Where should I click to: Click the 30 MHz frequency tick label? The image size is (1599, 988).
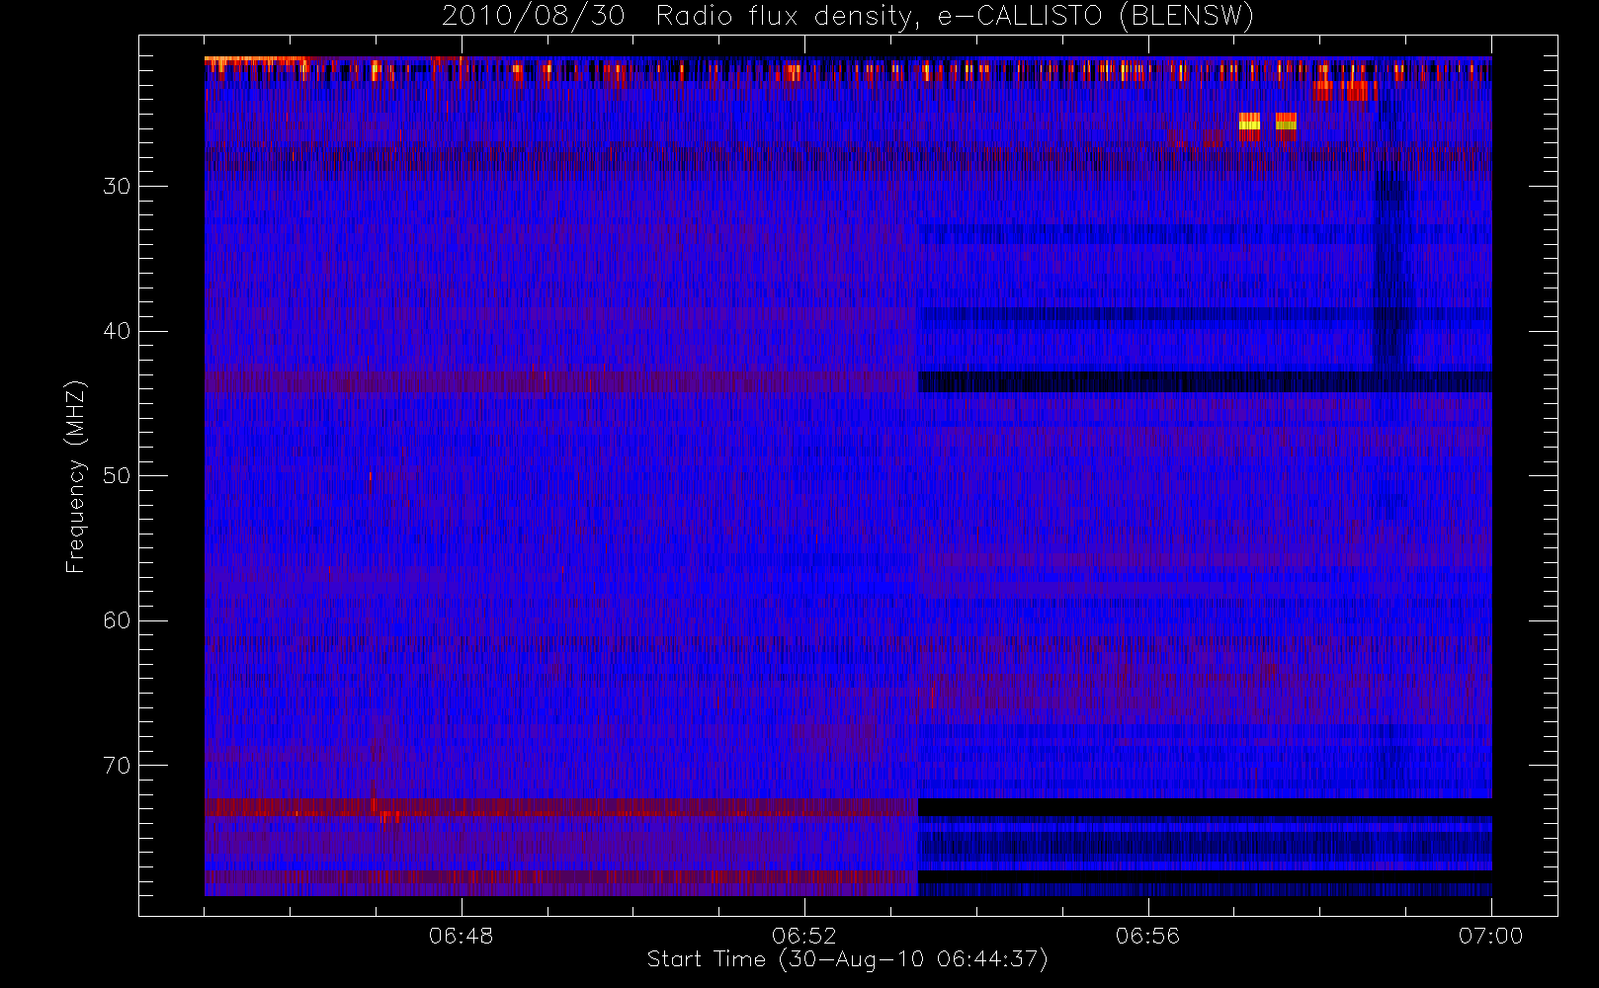click(x=117, y=187)
